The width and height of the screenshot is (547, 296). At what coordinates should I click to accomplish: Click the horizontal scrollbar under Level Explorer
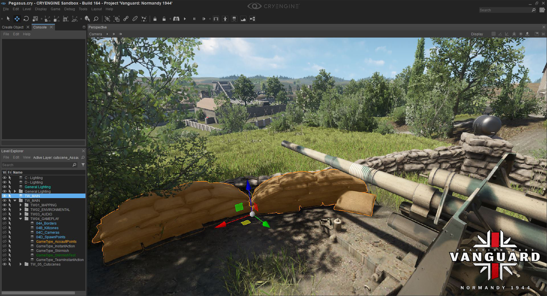(38, 293)
